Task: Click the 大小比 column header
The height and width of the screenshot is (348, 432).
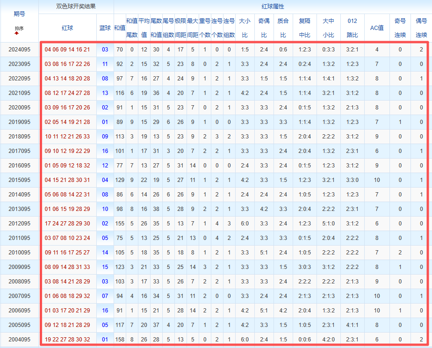Action: [x=245, y=28]
